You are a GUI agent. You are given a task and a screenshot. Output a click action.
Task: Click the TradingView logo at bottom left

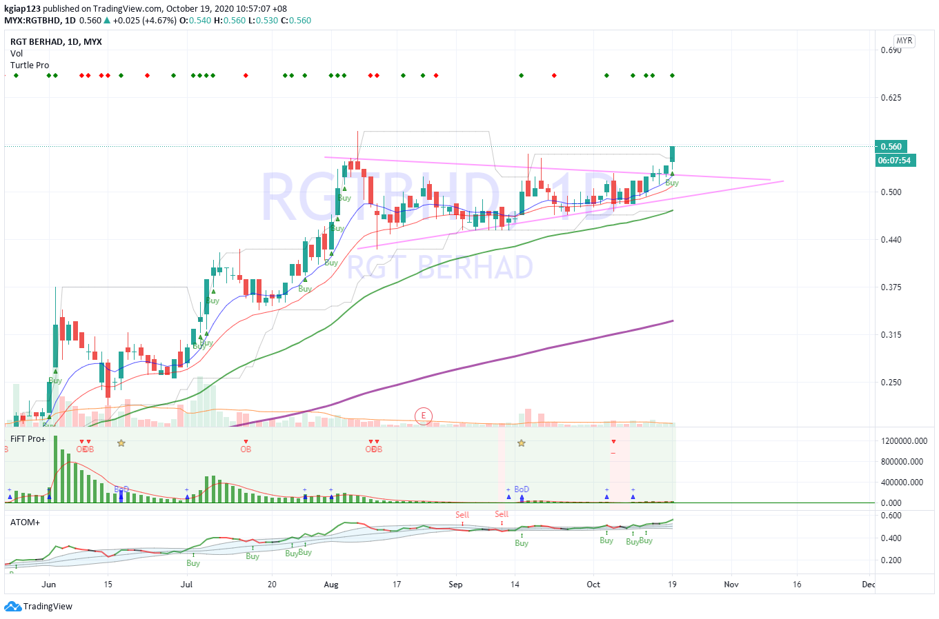38,607
